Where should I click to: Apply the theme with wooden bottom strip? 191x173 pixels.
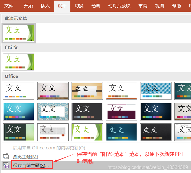pos(53,91)
